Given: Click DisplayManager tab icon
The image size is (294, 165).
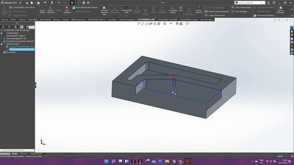Looking at the screenshot, I should click(x=16, y=27).
